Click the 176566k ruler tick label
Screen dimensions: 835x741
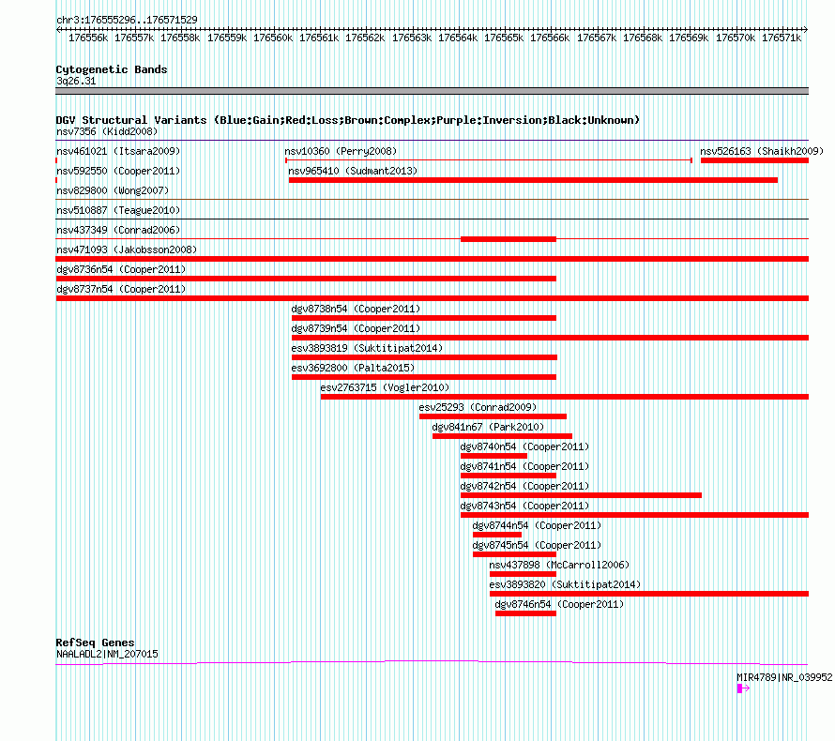(x=550, y=38)
